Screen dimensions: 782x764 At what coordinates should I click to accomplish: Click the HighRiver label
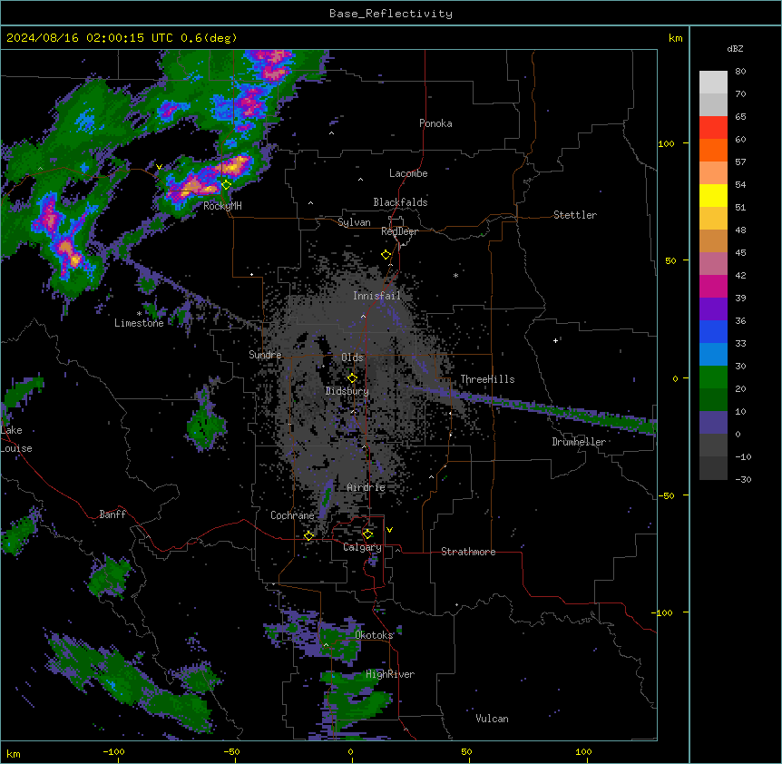(x=390, y=674)
